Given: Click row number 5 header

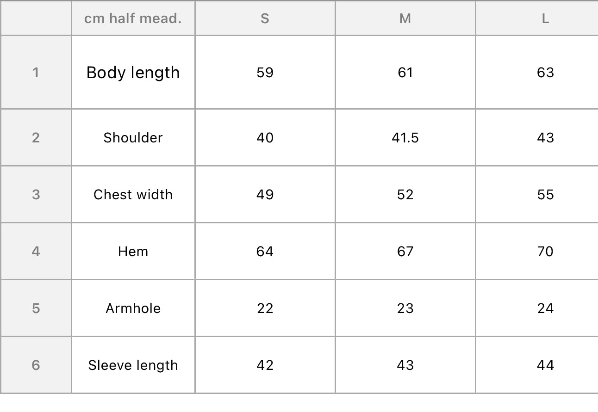Looking at the screenshot, I should tap(36, 308).
